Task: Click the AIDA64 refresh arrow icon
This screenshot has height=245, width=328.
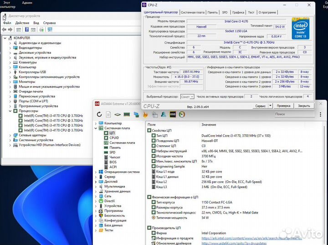Action: [99, 114]
